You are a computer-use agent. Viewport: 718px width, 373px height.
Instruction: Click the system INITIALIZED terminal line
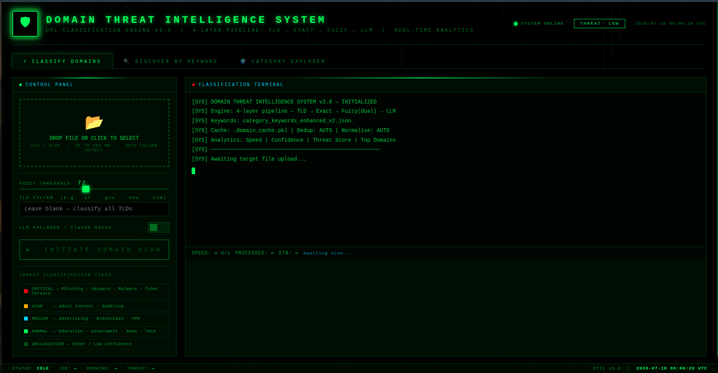284,102
